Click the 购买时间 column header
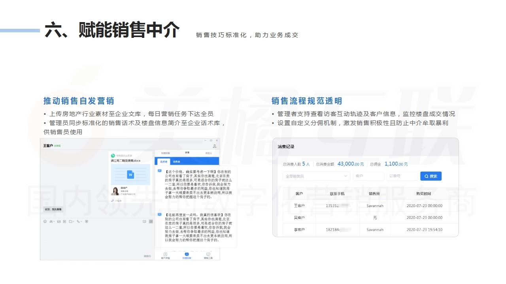The height and width of the screenshot is (284, 506). pos(424,194)
